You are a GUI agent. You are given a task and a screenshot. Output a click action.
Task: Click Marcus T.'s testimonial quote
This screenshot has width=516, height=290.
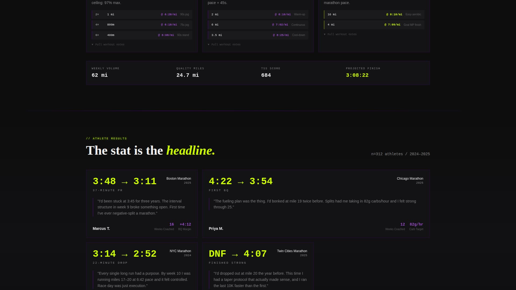tap(142, 207)
